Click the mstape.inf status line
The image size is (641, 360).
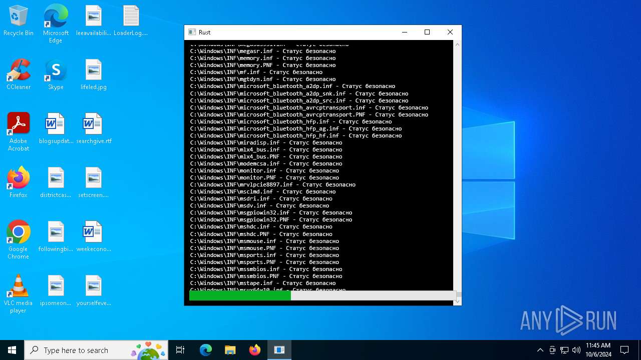(263, 283)
